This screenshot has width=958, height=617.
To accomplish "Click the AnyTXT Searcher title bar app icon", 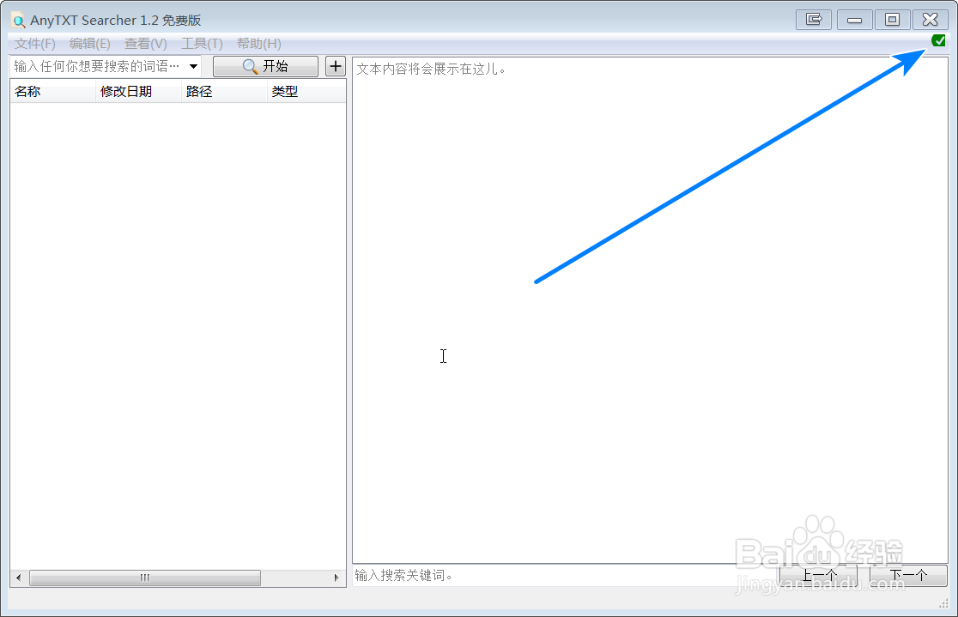I will [19, 21].
